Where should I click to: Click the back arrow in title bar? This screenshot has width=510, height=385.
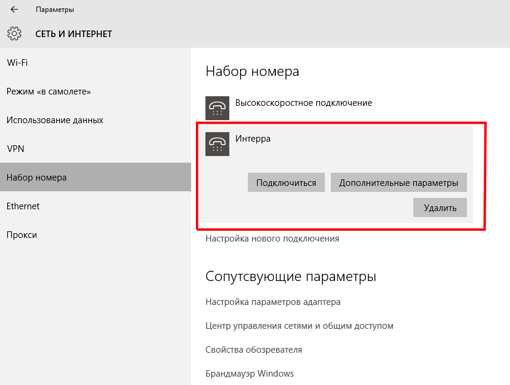(14, 10)
